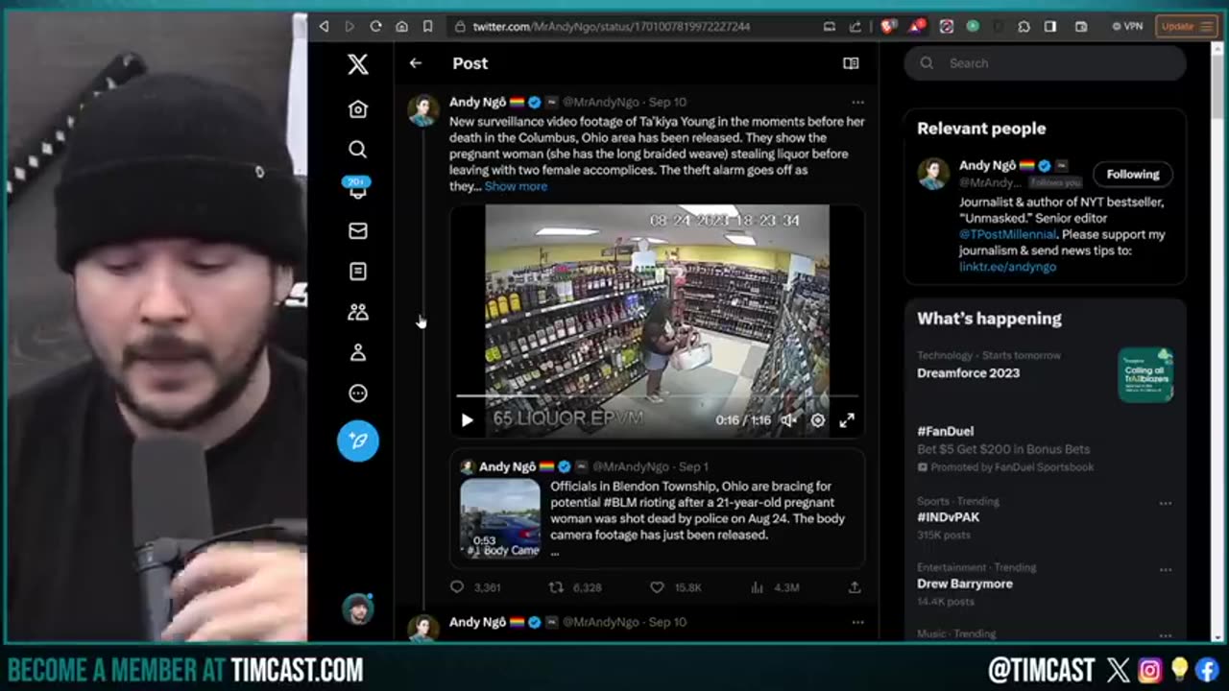Viewport: 1229px width, 691px height.
Task: Open More circle menu in sidebar
Action: click(357, 393)
